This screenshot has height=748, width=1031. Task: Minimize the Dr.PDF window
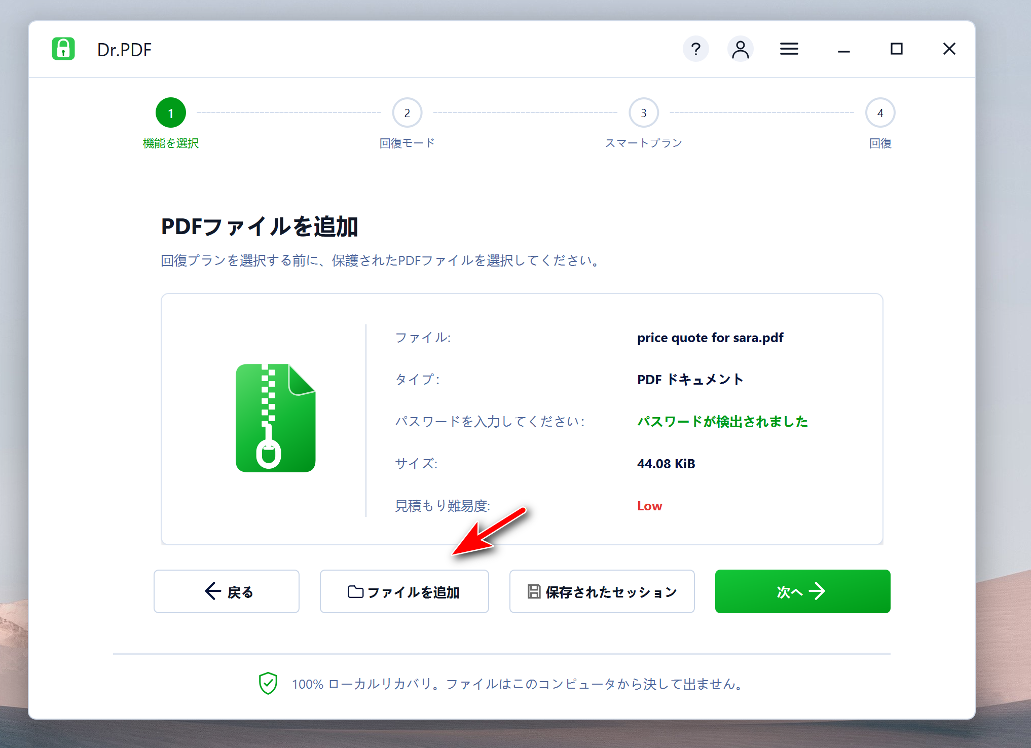(843, 51)
